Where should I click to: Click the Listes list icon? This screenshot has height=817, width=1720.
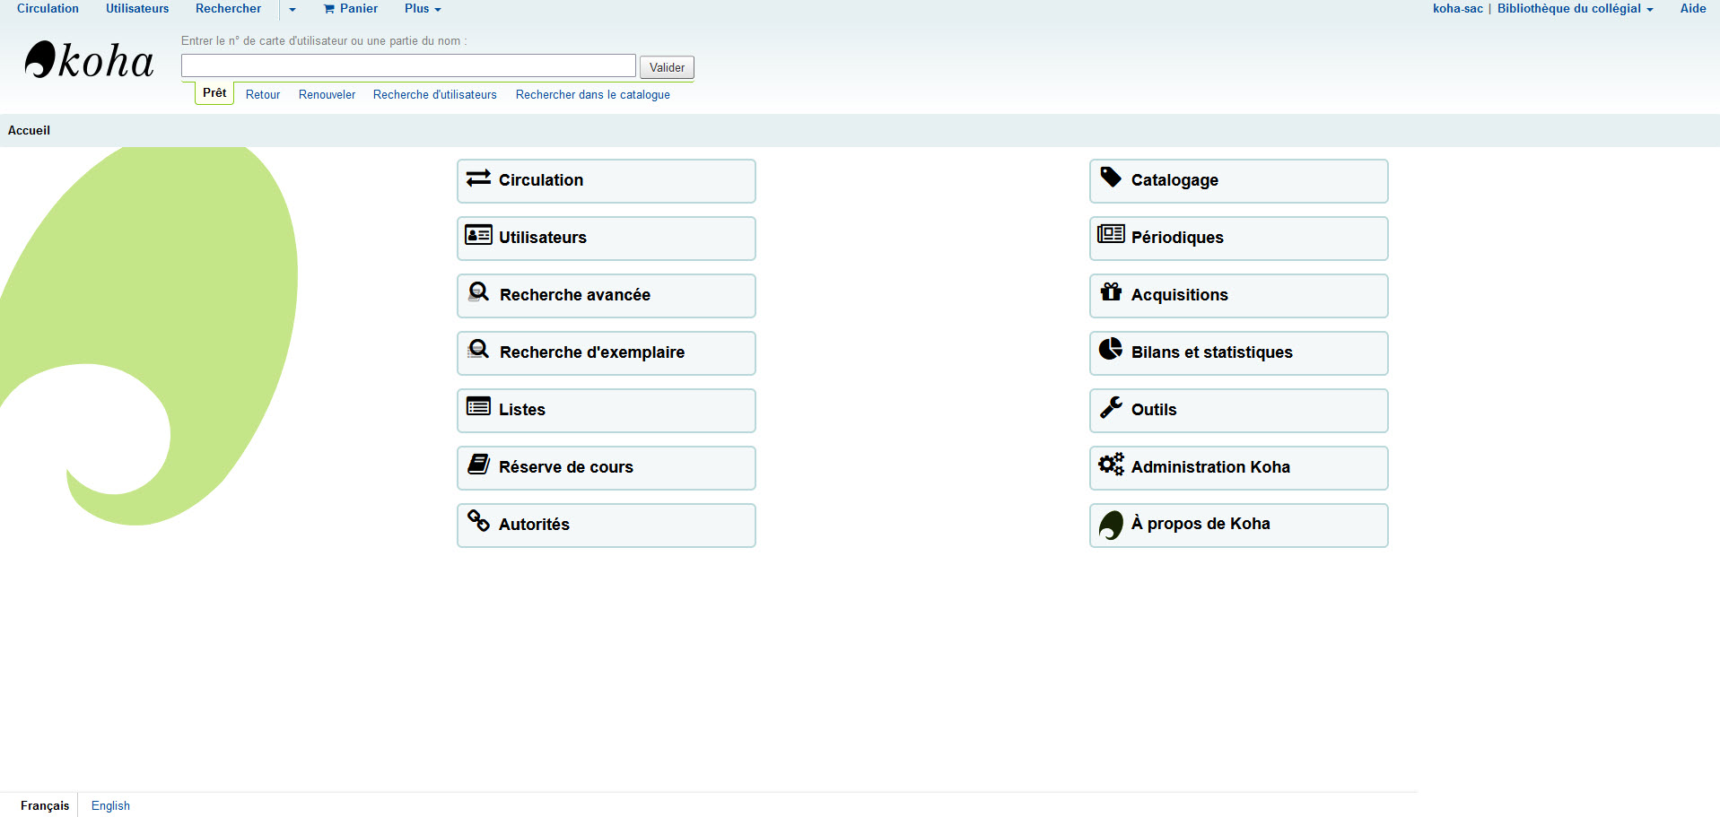click(x=478, y=406)
